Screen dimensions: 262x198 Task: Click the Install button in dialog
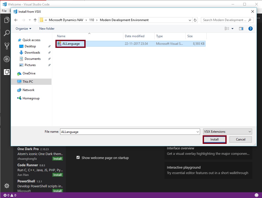(214, 139)
